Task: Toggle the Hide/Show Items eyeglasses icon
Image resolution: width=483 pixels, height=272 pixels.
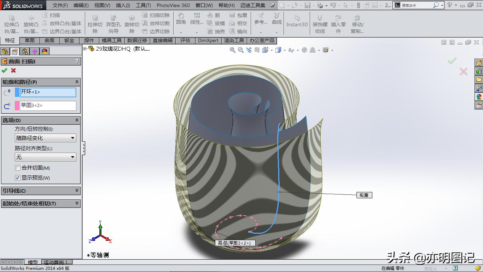Action: [x=291, y=50]
